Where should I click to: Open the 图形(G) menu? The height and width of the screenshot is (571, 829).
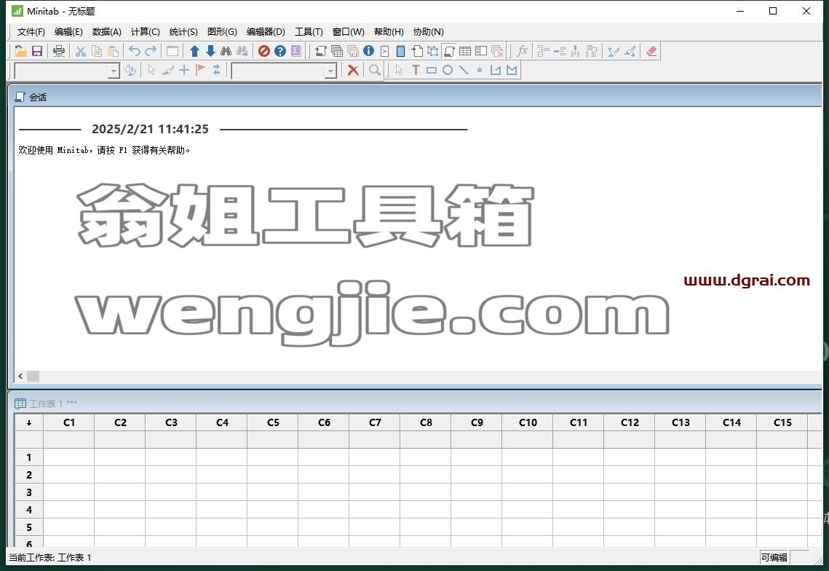coord(222,32)
